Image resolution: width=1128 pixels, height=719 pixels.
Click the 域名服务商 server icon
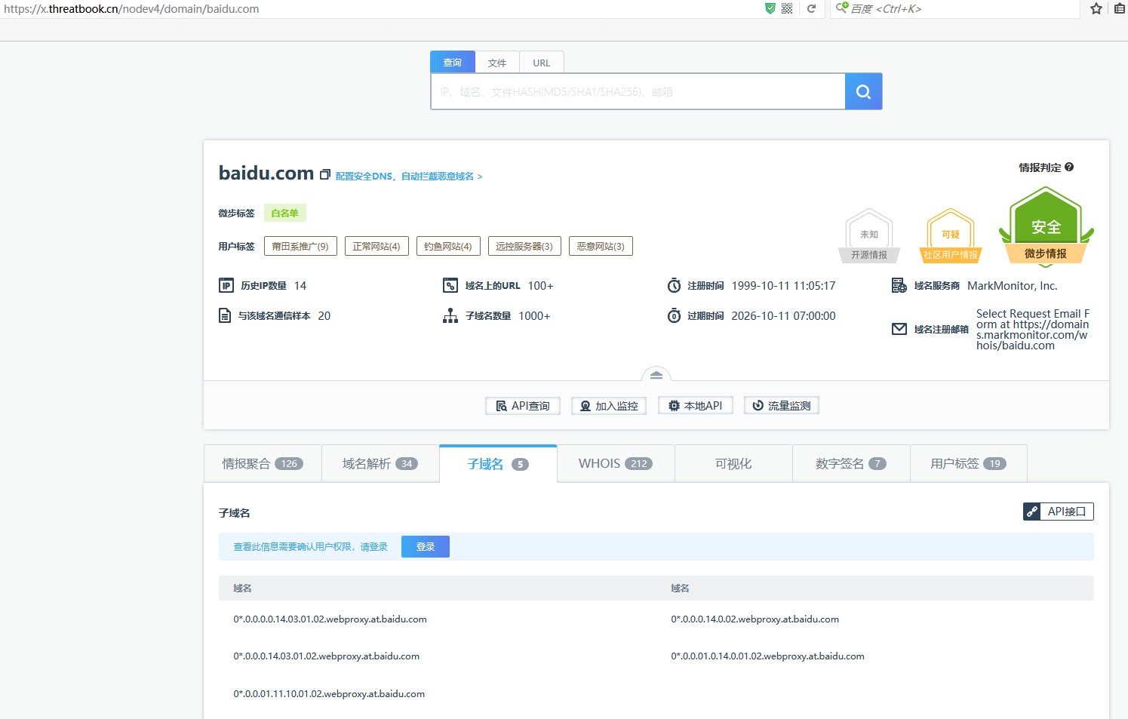[899, 285]
